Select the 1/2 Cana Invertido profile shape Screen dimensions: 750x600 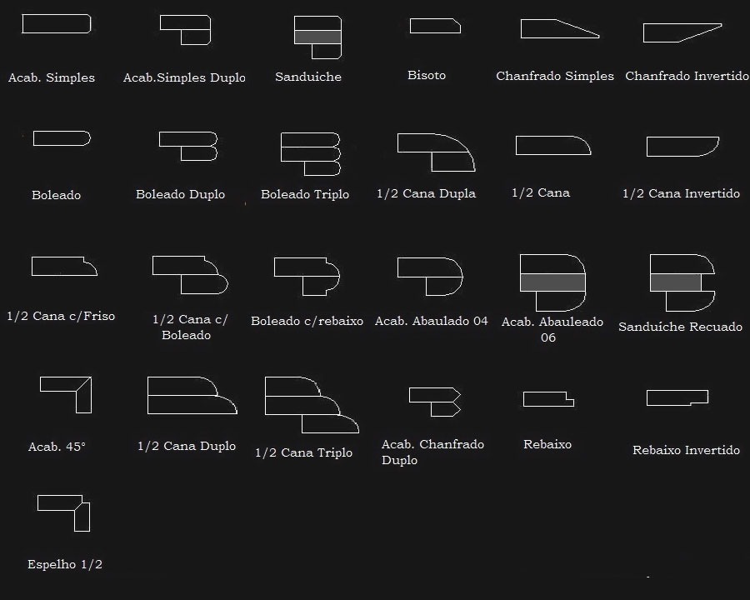tap(682, 147)
